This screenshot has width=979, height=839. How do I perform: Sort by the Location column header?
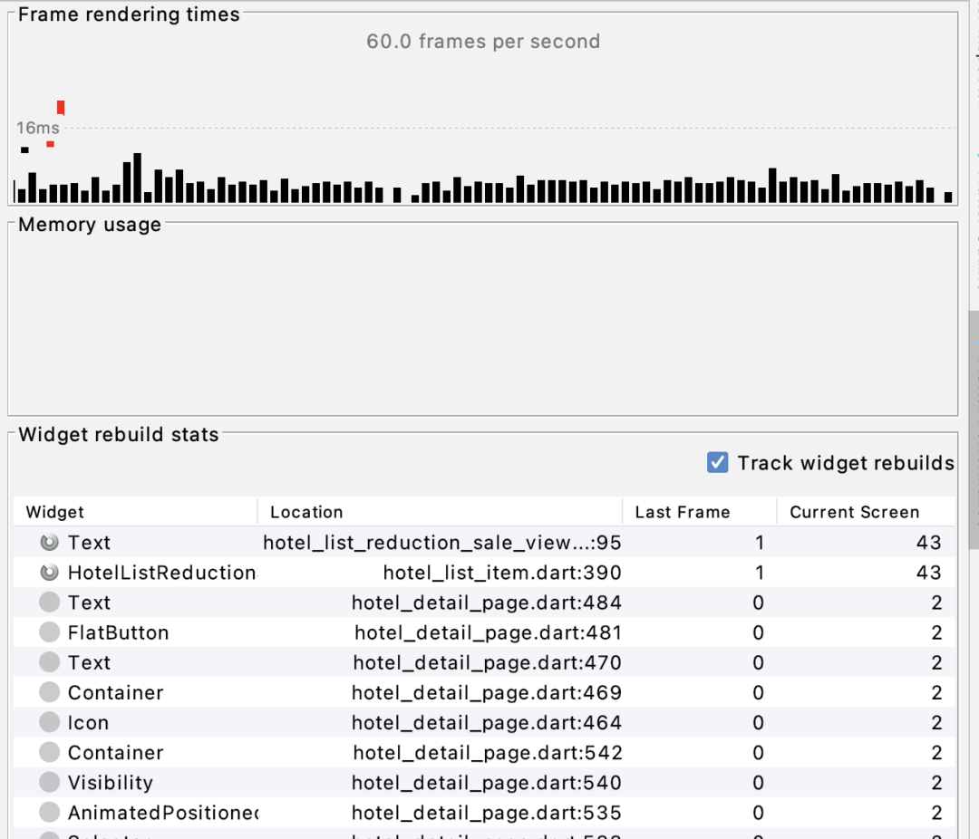click(x=306, y=512)
